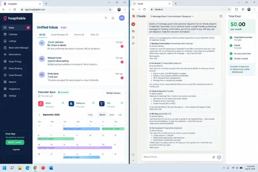Open Chrome menu in Hospitable window
258x172 pixels.
click(x=125, y=10)
